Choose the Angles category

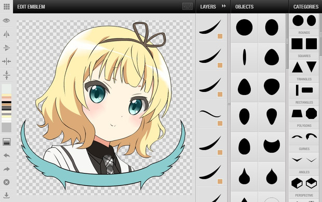(304, 164)
